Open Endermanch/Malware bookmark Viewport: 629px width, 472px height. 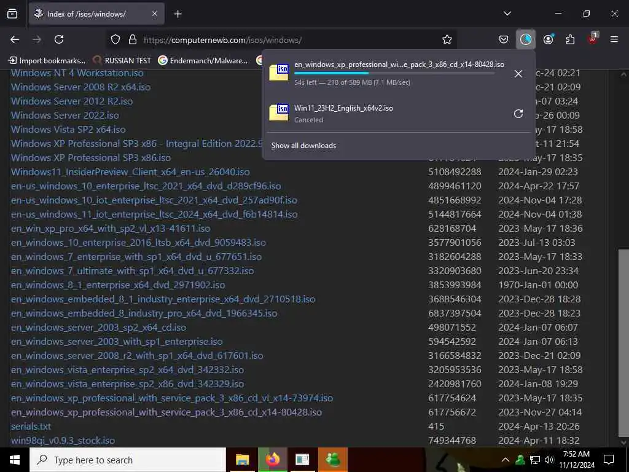[203, 61]
